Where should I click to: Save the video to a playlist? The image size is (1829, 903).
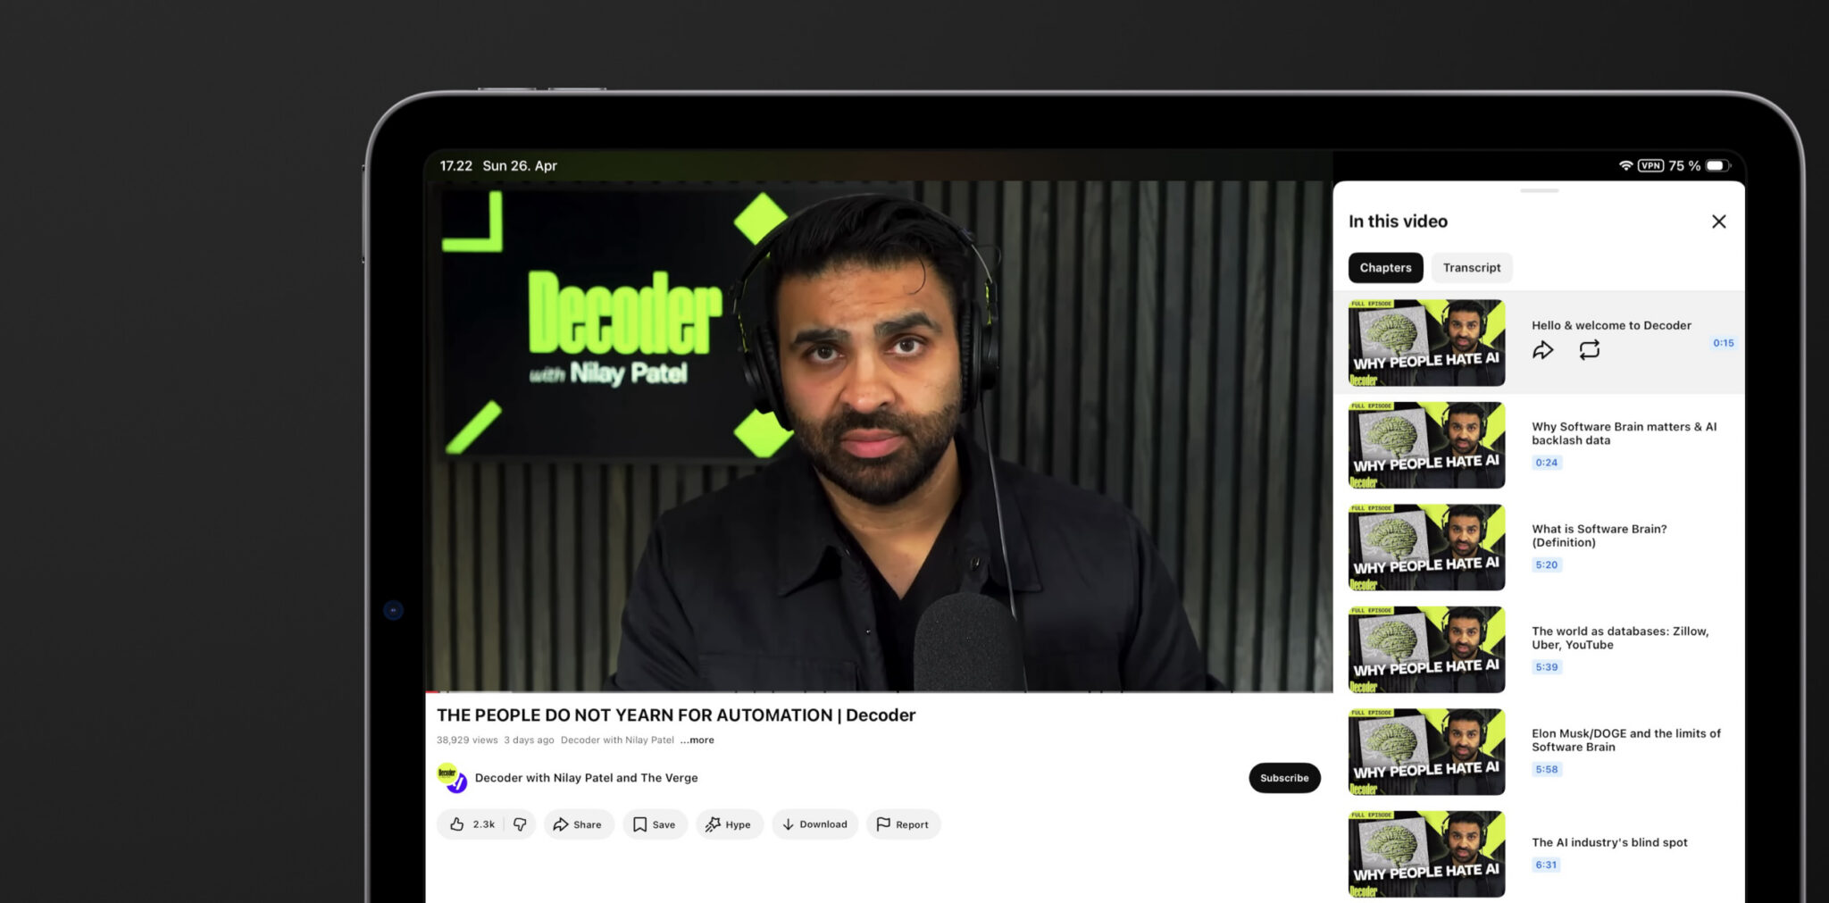click(655, 824)
